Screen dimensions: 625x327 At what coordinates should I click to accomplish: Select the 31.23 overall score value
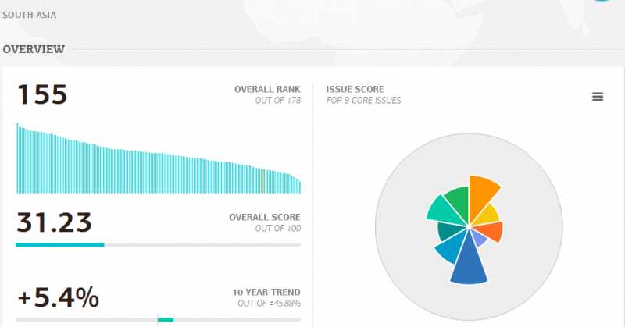(x=54, y=222)
